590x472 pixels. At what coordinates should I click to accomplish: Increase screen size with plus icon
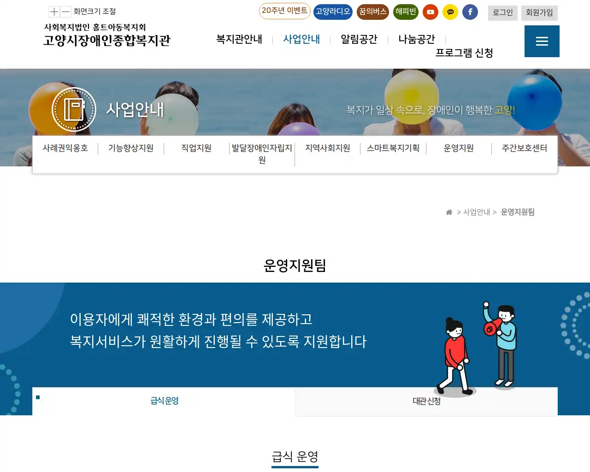(x=54, y=12)
